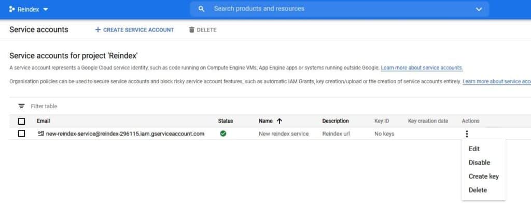Sort by the Description column header
This screenshot has width=531, height=206.
point(336,121)
